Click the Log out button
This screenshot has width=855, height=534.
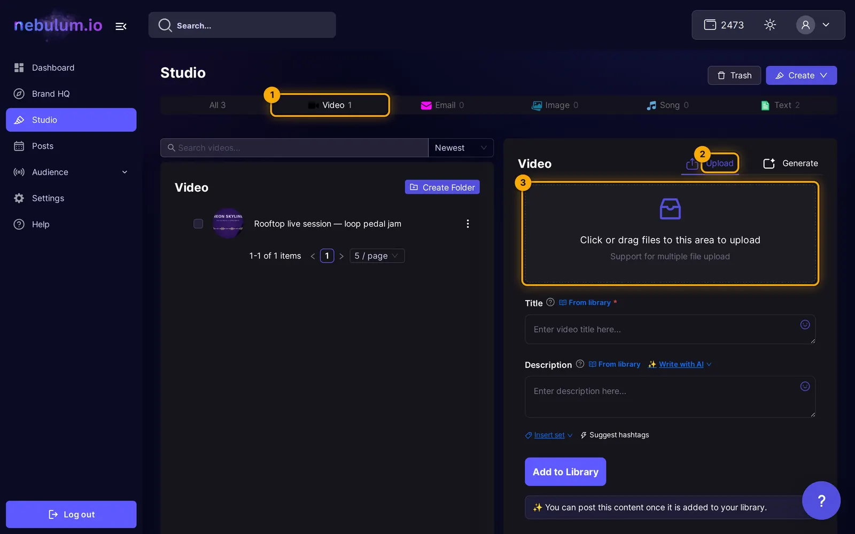click(71, 514)
